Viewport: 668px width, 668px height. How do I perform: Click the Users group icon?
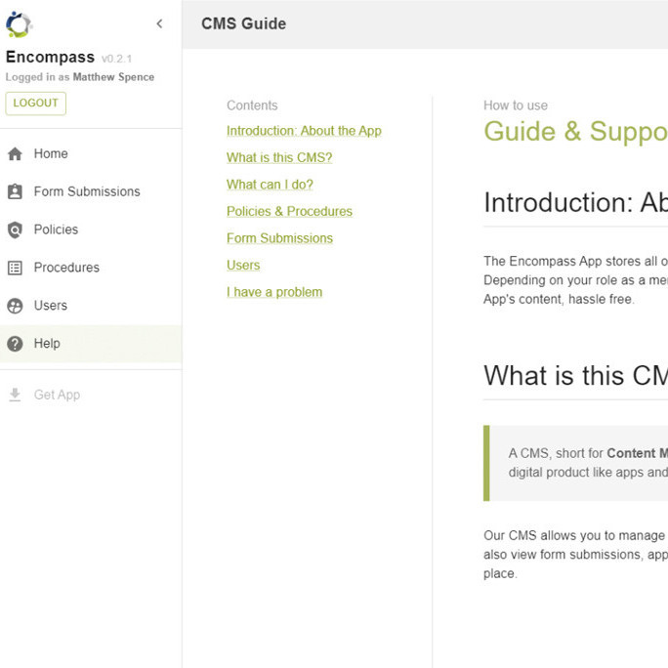coord(15,306)
